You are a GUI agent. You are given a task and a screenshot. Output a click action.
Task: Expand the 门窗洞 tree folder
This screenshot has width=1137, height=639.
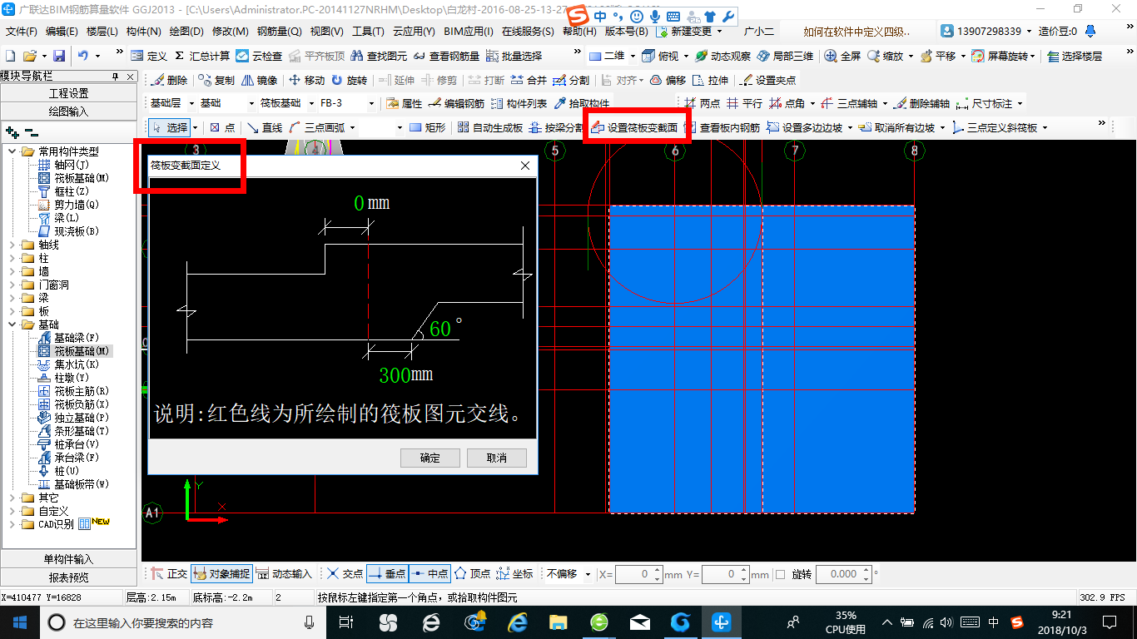(x=12, y=285)
